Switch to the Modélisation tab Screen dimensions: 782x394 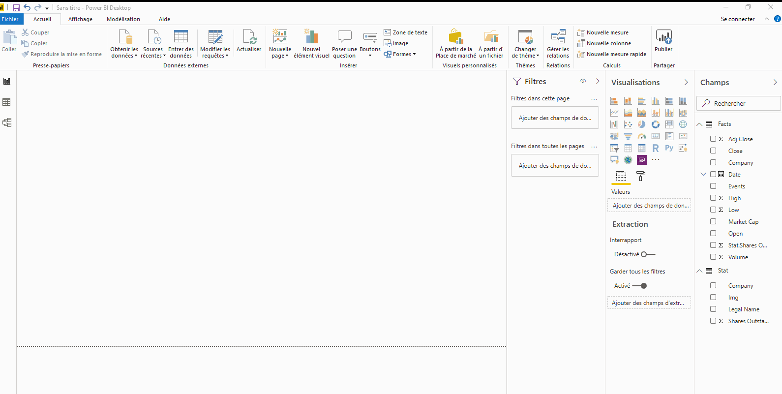[x=123, y=19]
